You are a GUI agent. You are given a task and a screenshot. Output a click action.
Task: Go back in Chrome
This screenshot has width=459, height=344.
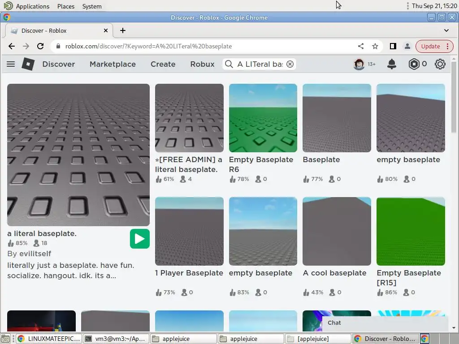(11, 46)
